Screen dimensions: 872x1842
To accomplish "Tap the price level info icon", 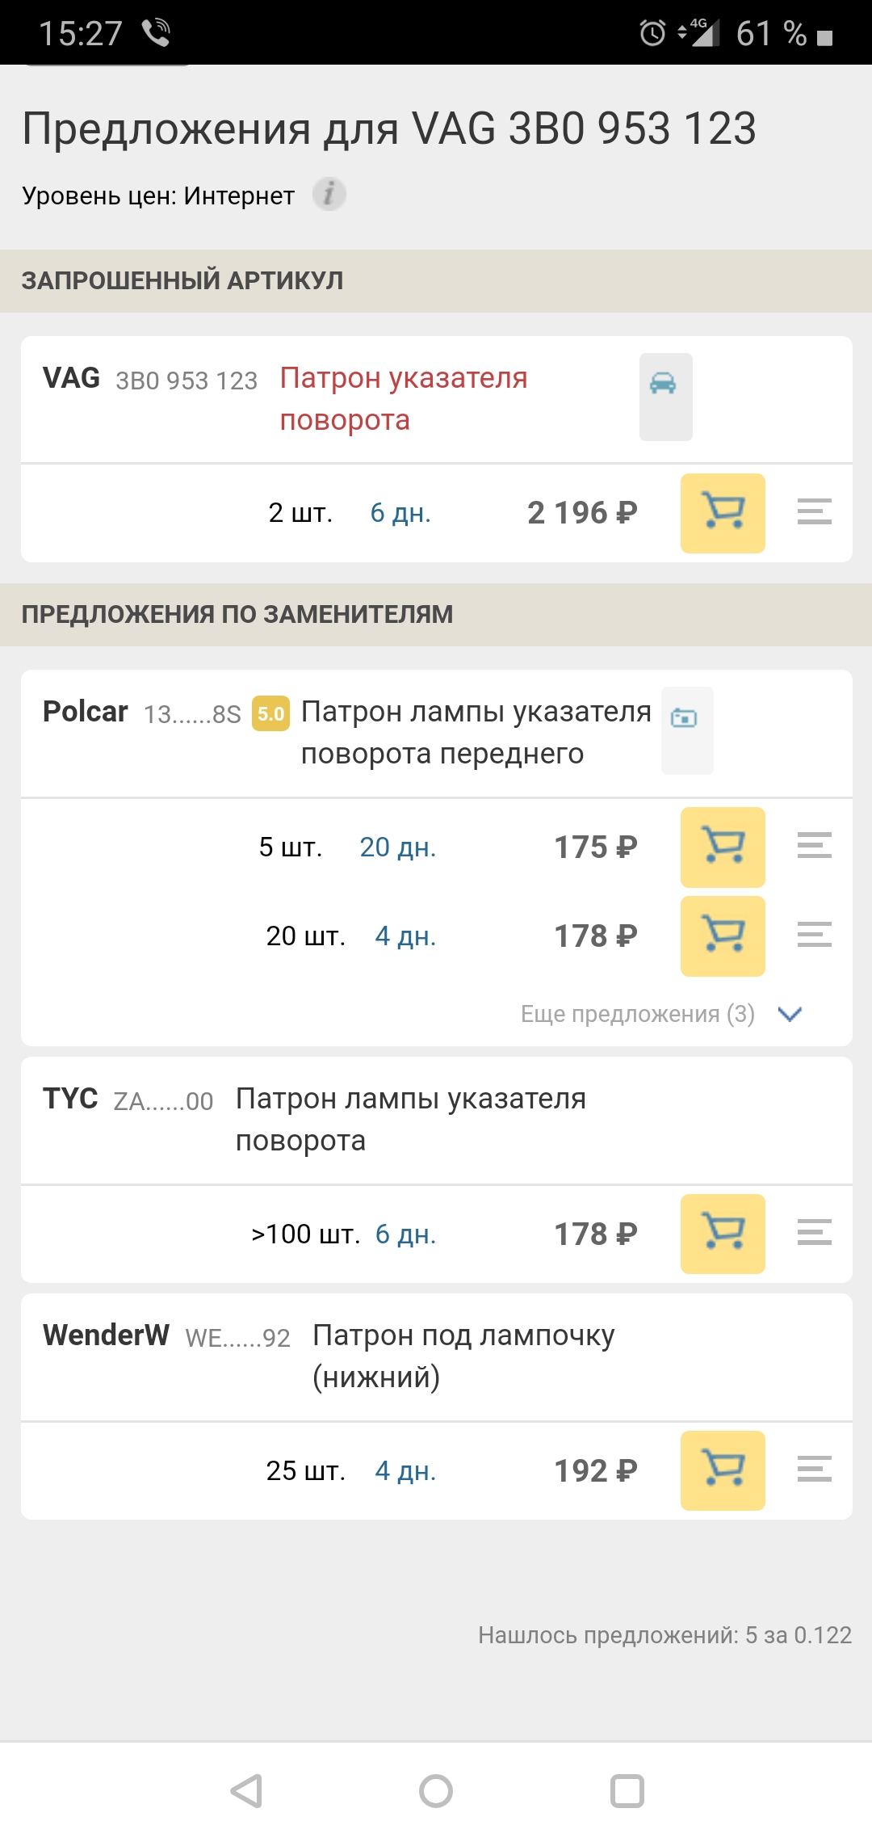I will click(x=329, y=195).
